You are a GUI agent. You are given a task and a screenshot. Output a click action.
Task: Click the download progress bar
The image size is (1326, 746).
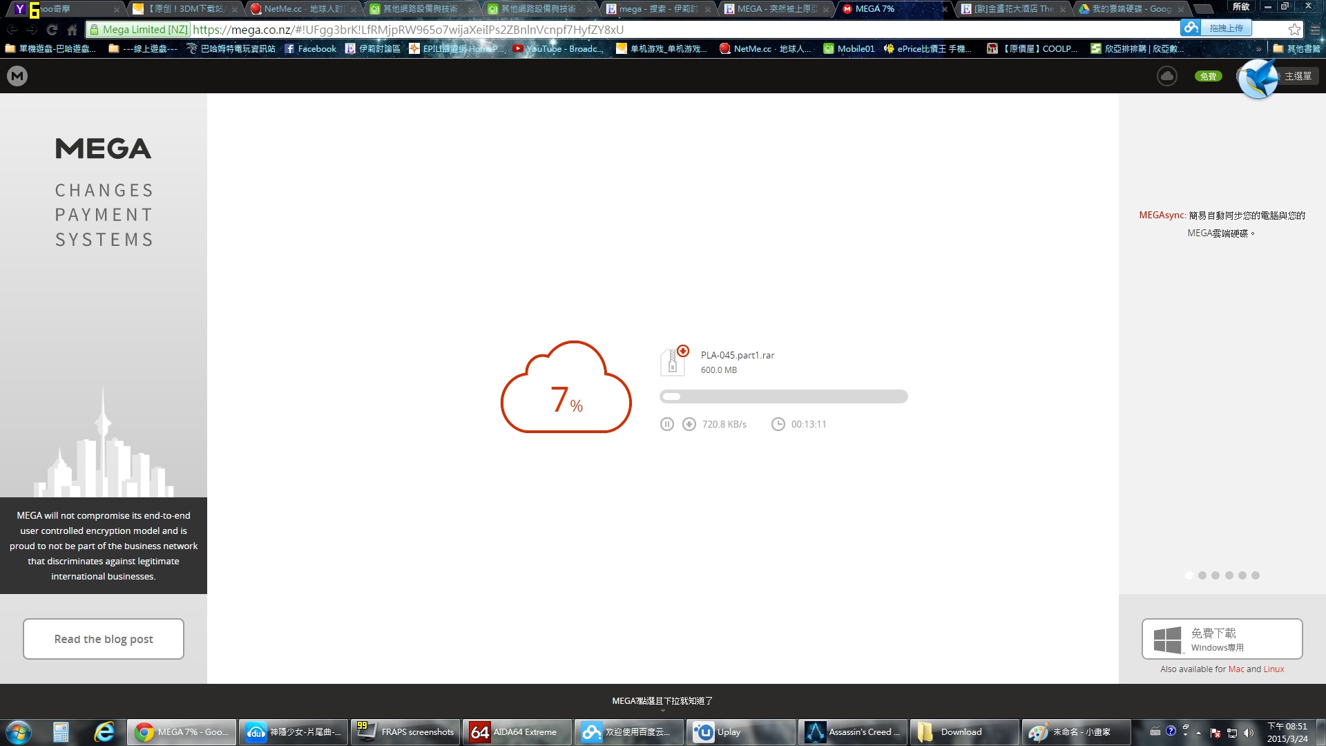coord(783,396)
